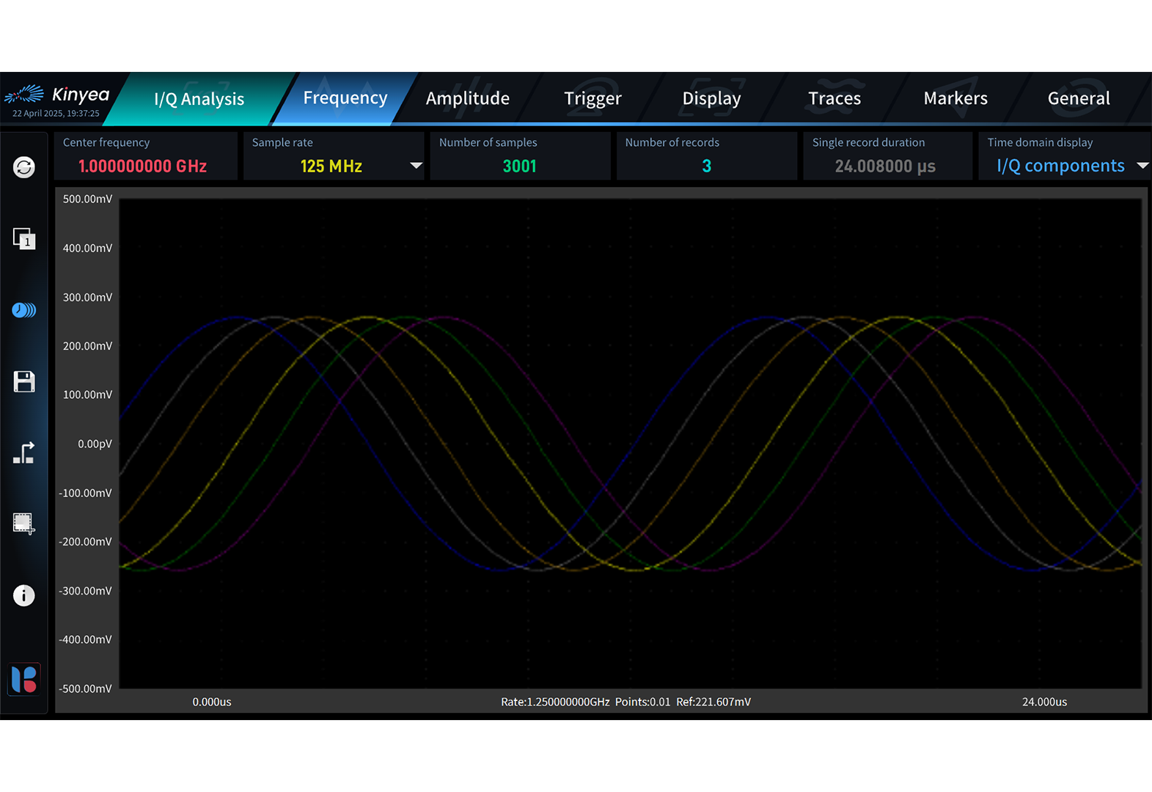Open the Sample rate dropdown arrow
1152x792 pixels.
[x=416, y=166]
